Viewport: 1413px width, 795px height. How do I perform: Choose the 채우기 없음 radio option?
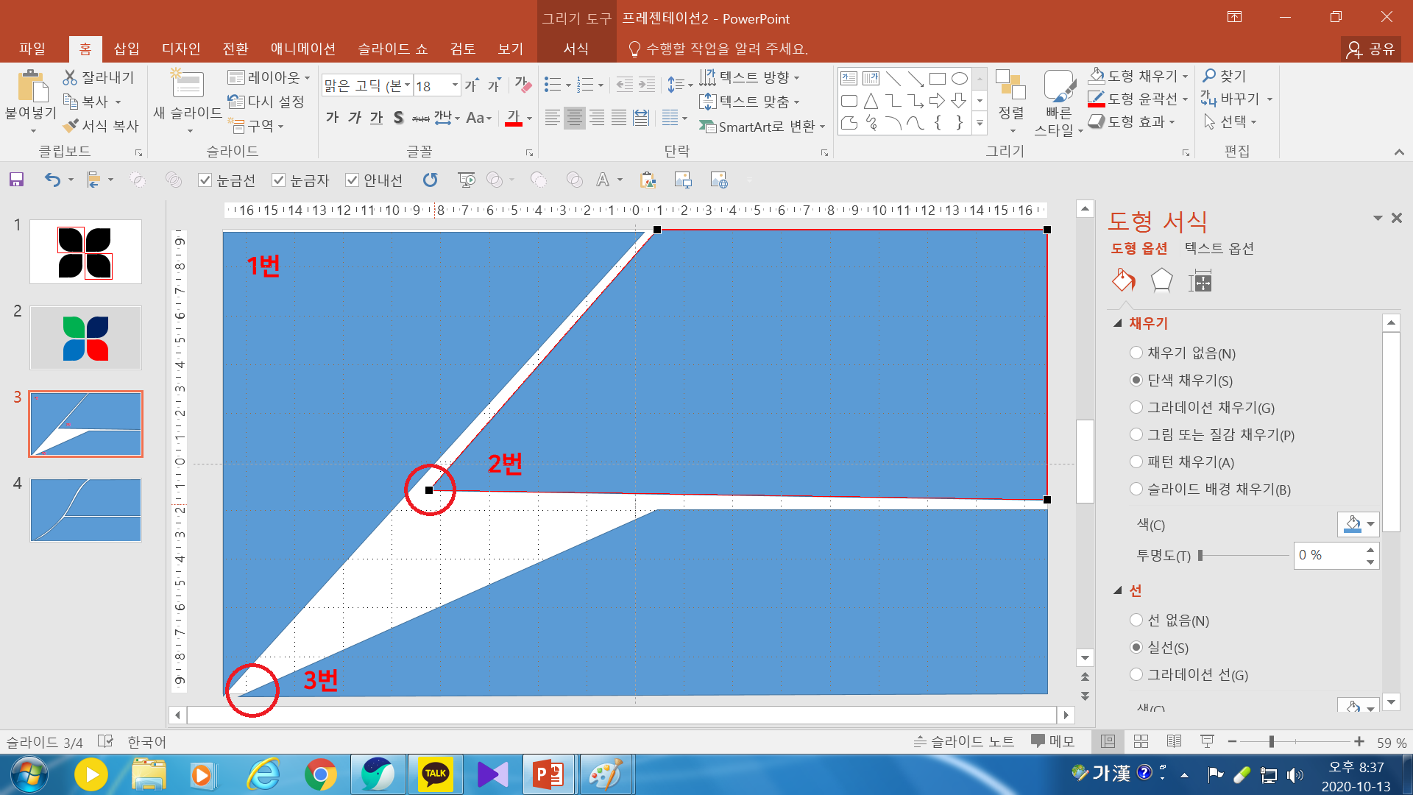[x=1136, y=353]
